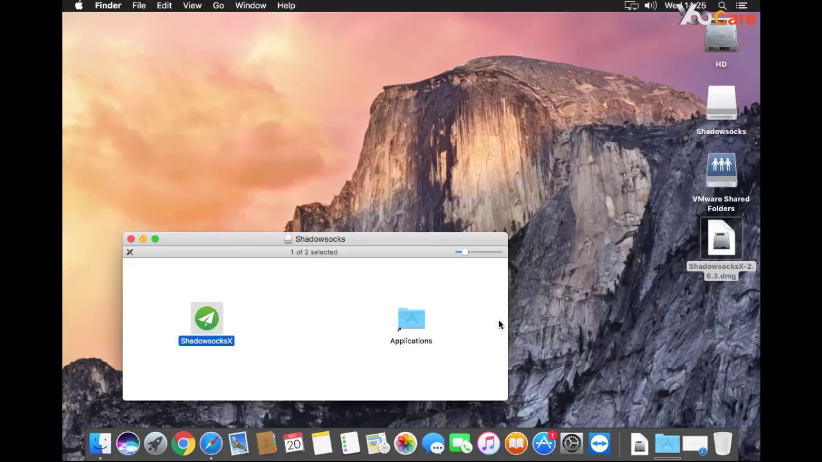Open Calendar from the Dock
The image size is (822, 462).
pyautogui.click(x=294, y=443)
